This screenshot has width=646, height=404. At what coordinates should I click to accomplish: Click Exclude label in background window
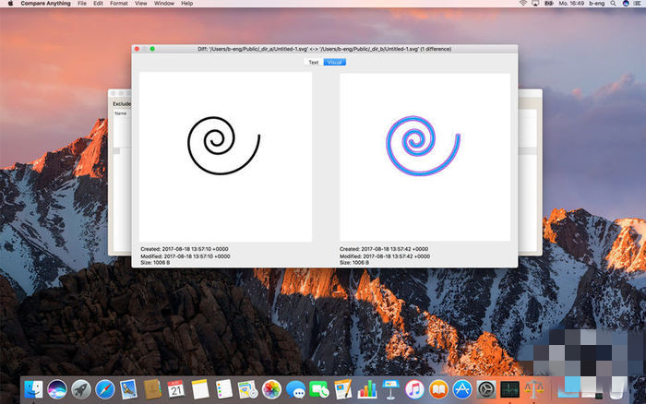pos(122,104)
